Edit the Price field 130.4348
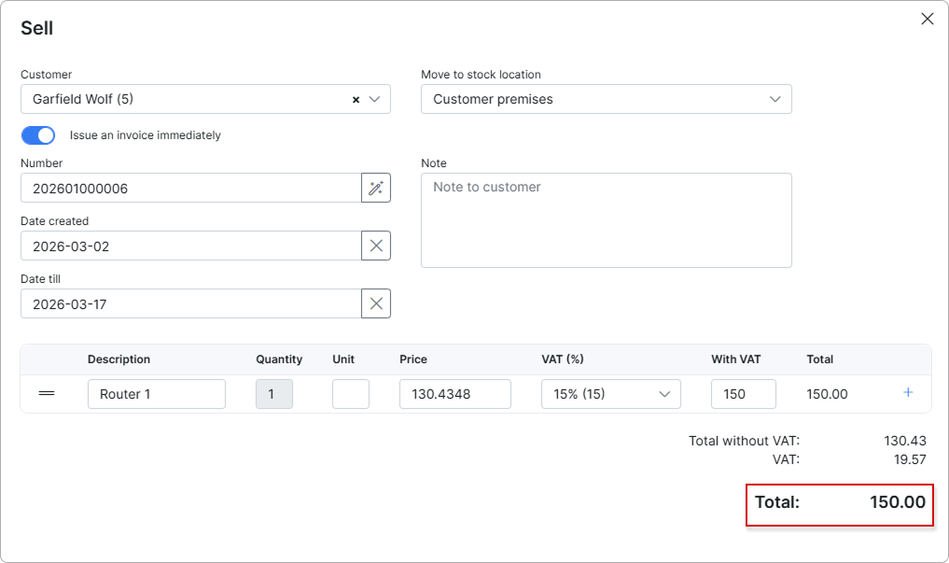 coord(455,394)
